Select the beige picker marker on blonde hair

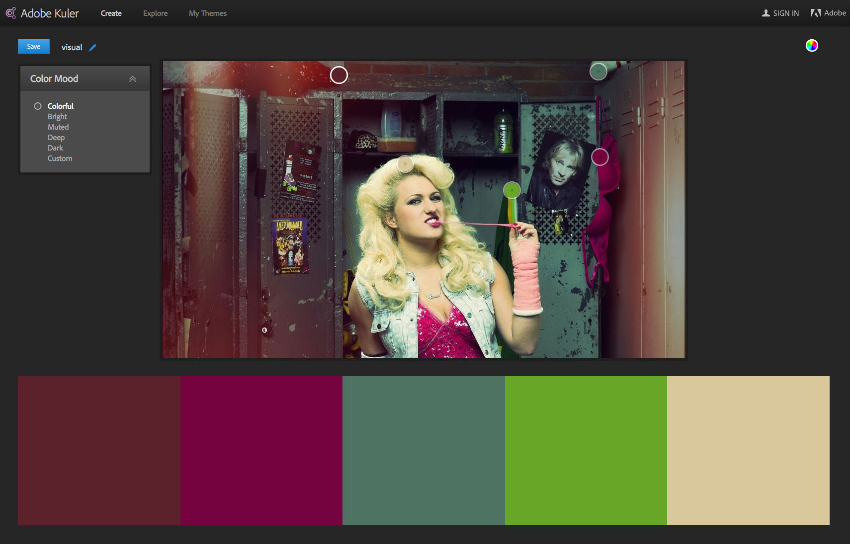click(405, 164)
